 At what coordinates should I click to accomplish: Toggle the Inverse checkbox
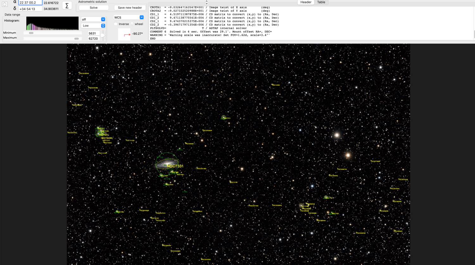[x=116, y=24]
